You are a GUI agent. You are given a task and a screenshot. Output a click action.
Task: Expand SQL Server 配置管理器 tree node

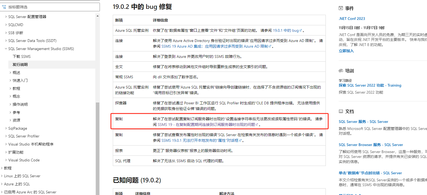(x=6, y=17)
